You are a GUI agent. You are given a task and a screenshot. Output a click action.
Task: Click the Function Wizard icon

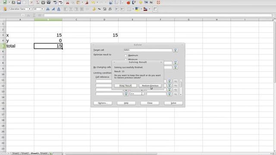(x=28, y=15)
